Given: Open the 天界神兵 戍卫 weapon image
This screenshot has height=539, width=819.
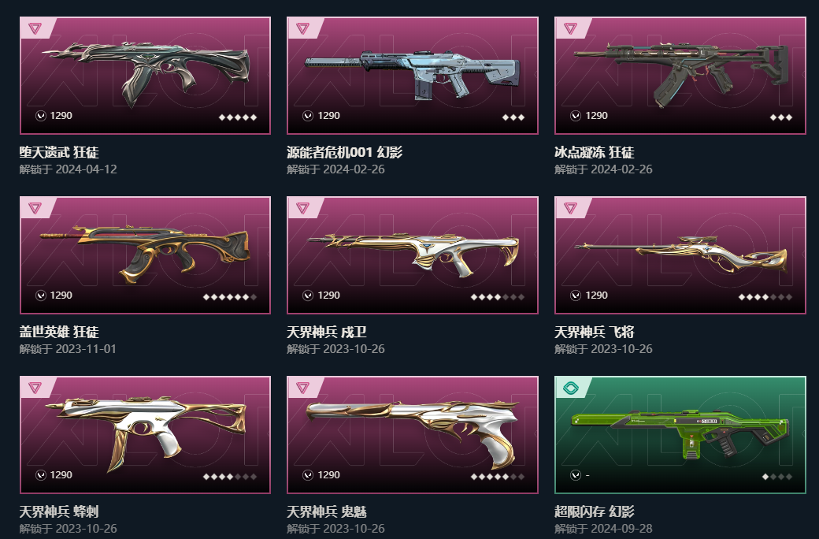Looking at the screenshot, I should click(413, 255).
